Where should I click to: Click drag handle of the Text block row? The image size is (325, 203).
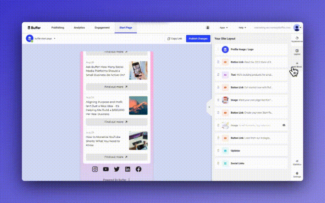tap(218, 75)
